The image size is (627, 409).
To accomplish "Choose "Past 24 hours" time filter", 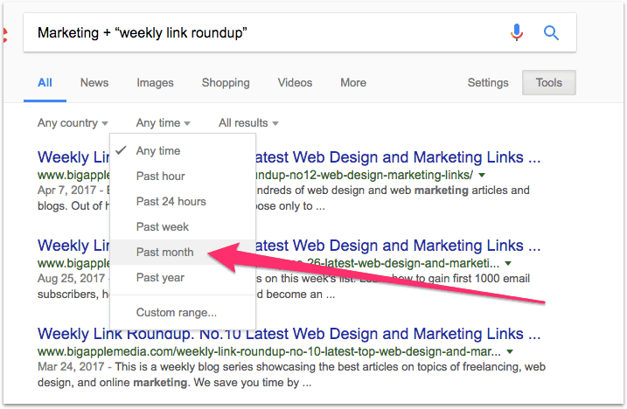I will point(171,202).
